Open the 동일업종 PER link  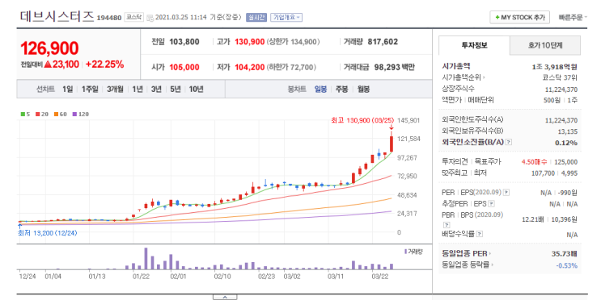coord(466,253)
